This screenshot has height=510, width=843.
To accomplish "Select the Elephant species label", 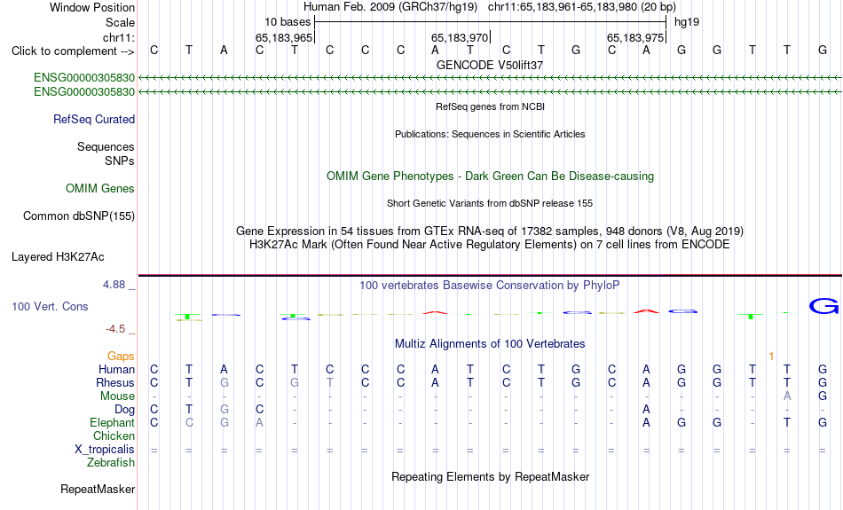I will point(112,423).
